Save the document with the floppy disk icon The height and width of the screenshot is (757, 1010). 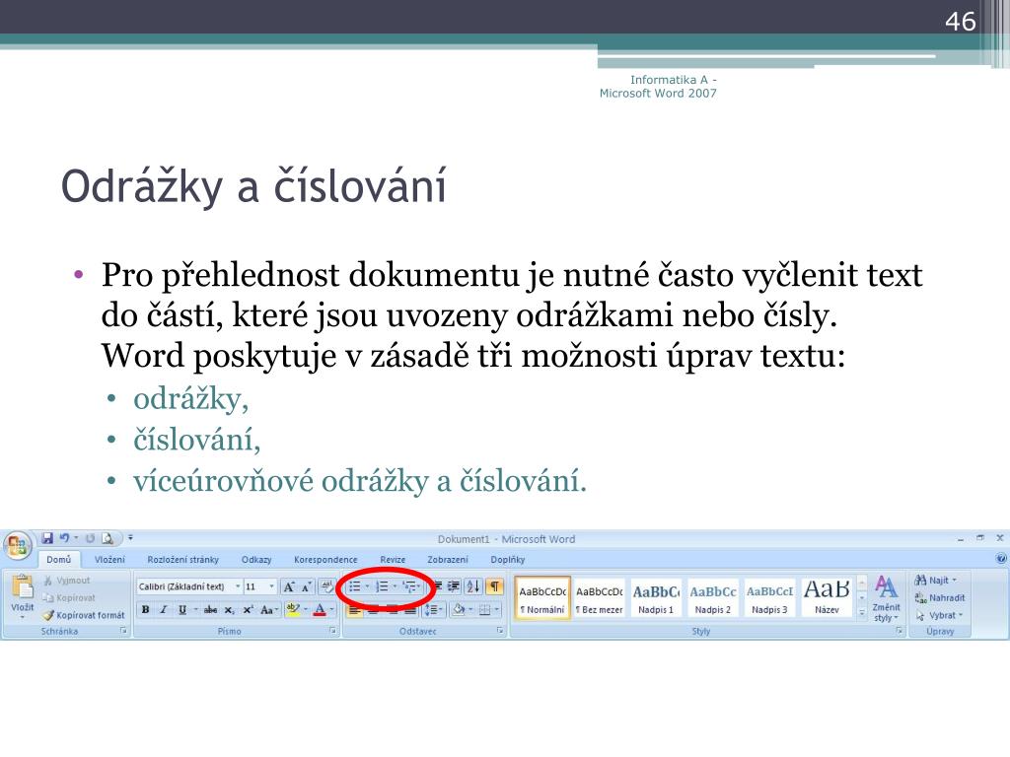tap(47, 538)
